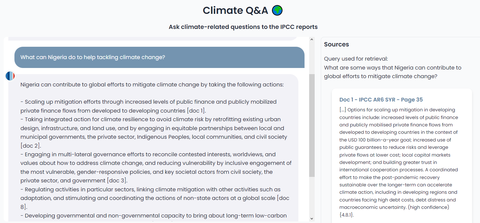
Task: Click the 'Engaging in multi-lateral governance efforts' bullet
Action: [x=156, y=167]
